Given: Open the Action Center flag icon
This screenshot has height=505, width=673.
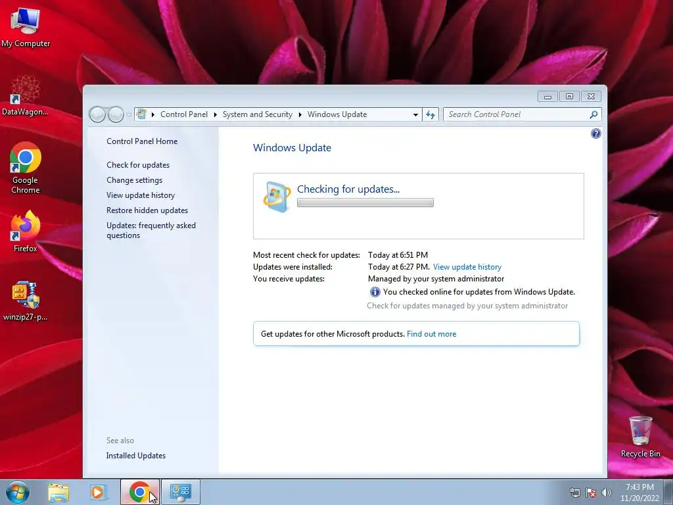Looking at the screenshot, I should [x=591, y=493].
